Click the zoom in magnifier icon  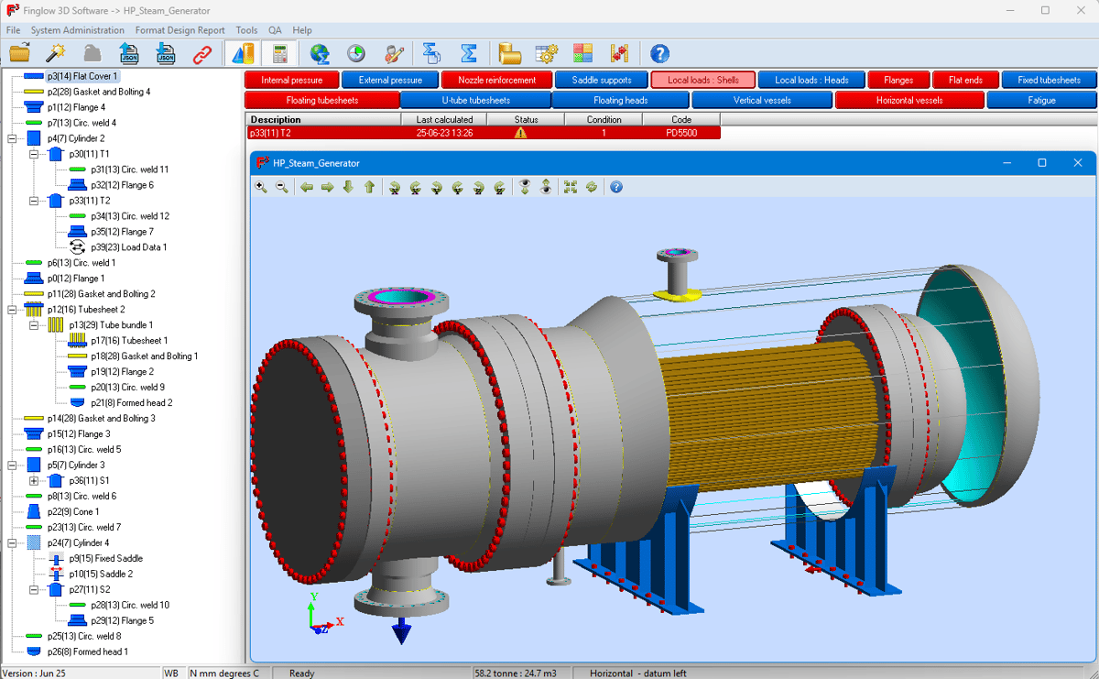point(261,187)
